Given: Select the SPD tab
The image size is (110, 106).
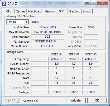Looking at the screenshot, I should point(62,11).
